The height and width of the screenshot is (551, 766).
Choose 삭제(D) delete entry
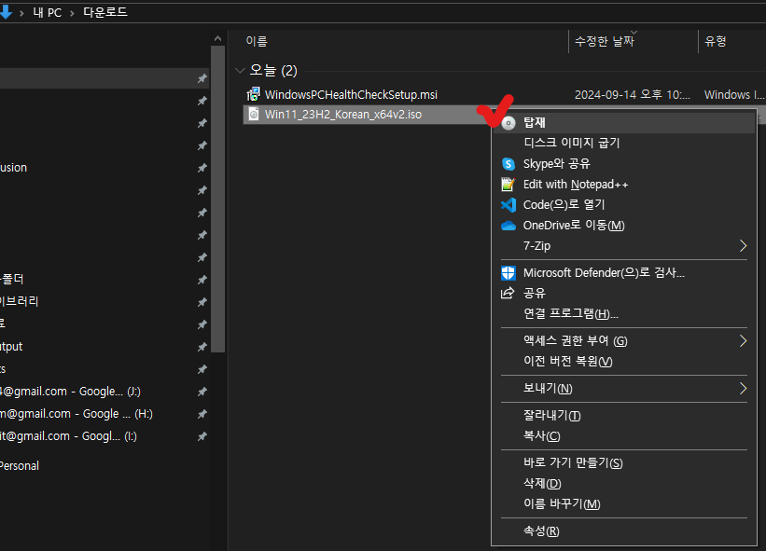(624, 483)
